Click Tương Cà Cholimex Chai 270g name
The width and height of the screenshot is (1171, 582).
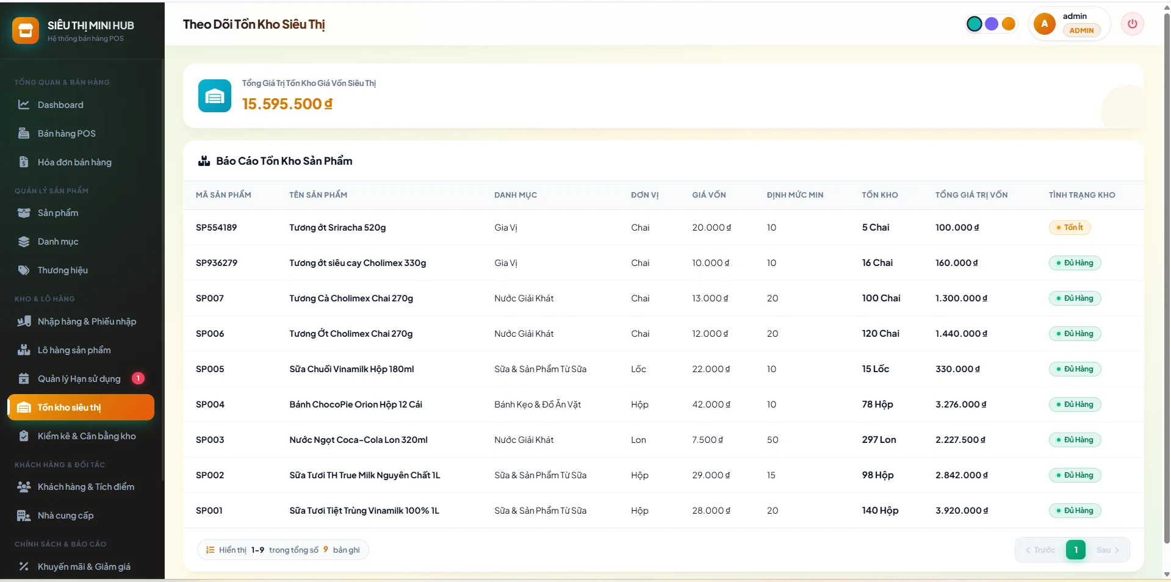351,298
